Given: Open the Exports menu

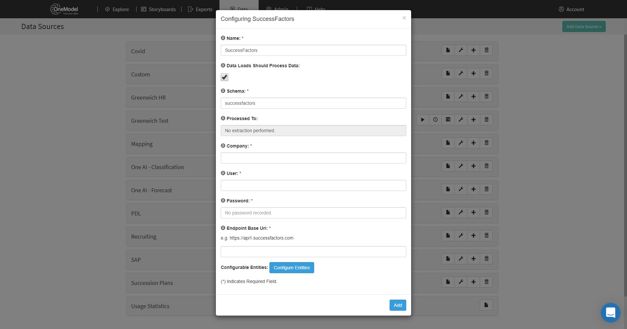Looking at the screenshot, I should click(x=200, y=9).
